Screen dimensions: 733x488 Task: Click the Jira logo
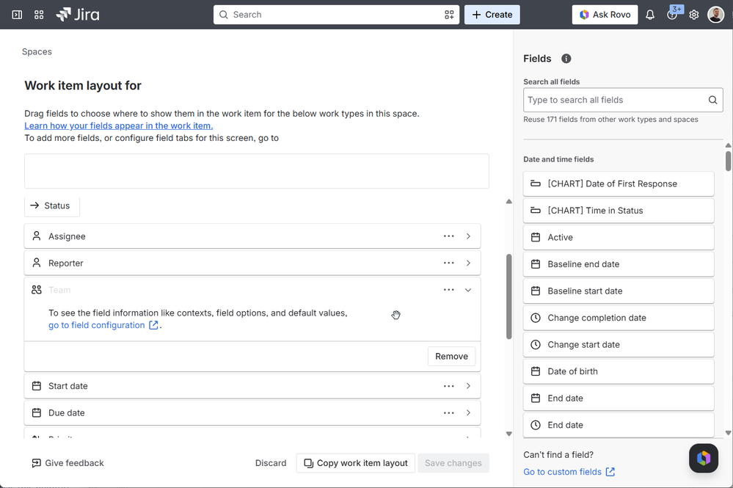point(78,15)
